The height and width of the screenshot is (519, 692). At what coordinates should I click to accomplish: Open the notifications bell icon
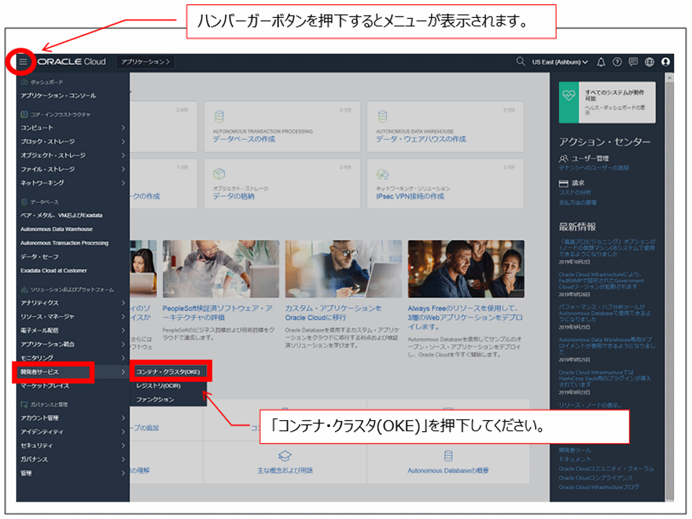tap(601, 62)
